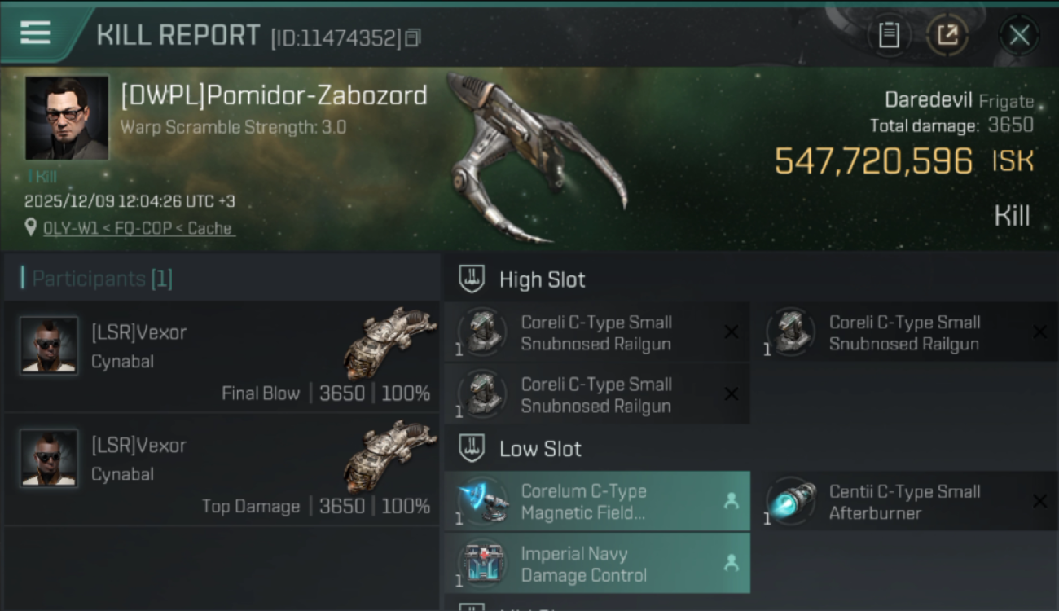View Pomidor-Zabozord pilot portrait
The width and height of the screenshot is (1059, 611).
pos(67,118)
